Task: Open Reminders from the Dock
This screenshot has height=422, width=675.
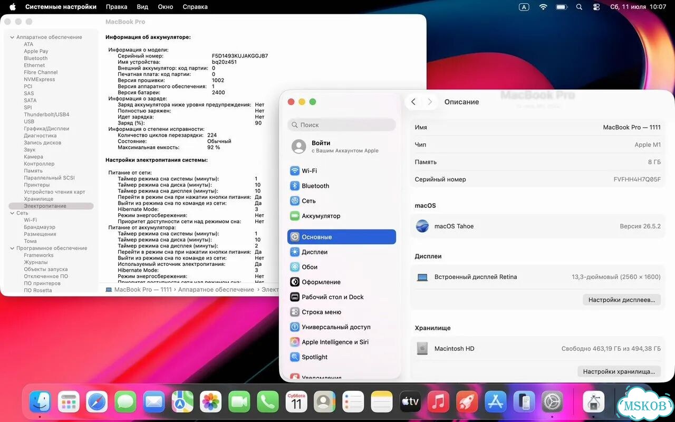Action: tap(353, 402)
